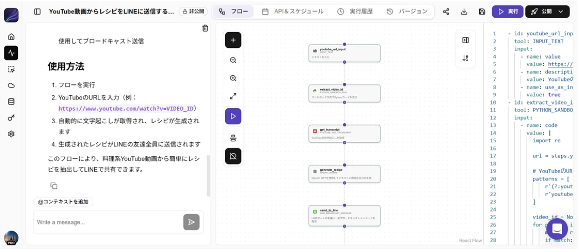Click the React Flow attribution link

pos(469,240)
